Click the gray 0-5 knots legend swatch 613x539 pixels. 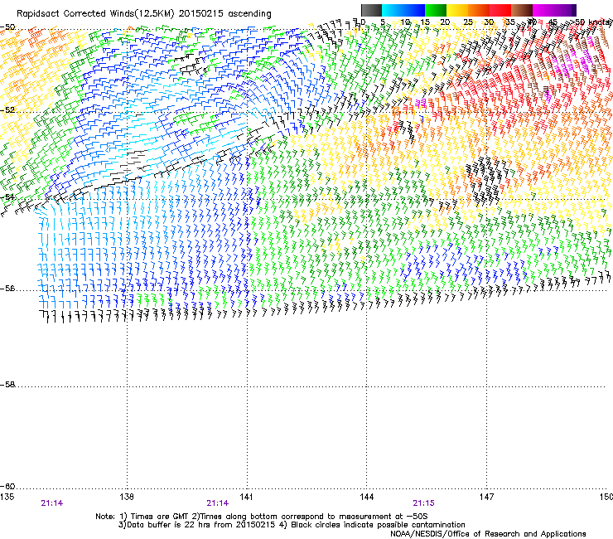(x=371, y=10)
